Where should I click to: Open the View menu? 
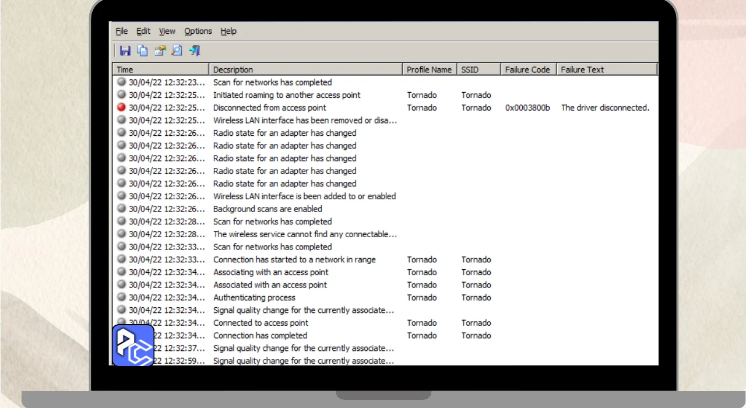167,31
